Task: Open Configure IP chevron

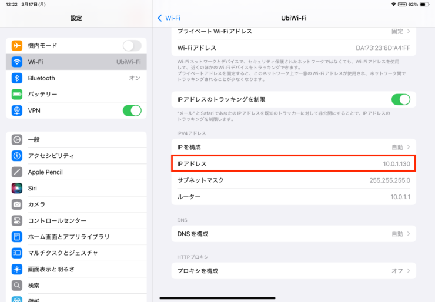Action: click(409, 147)
